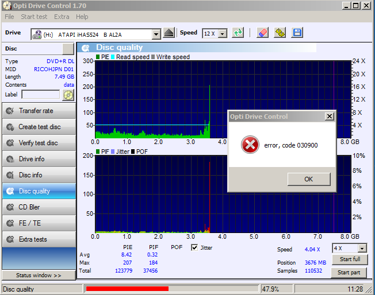The height and width of the screenshot is (295, 375).
Task: Click the data contents value
Action: [x=68, y=85]
